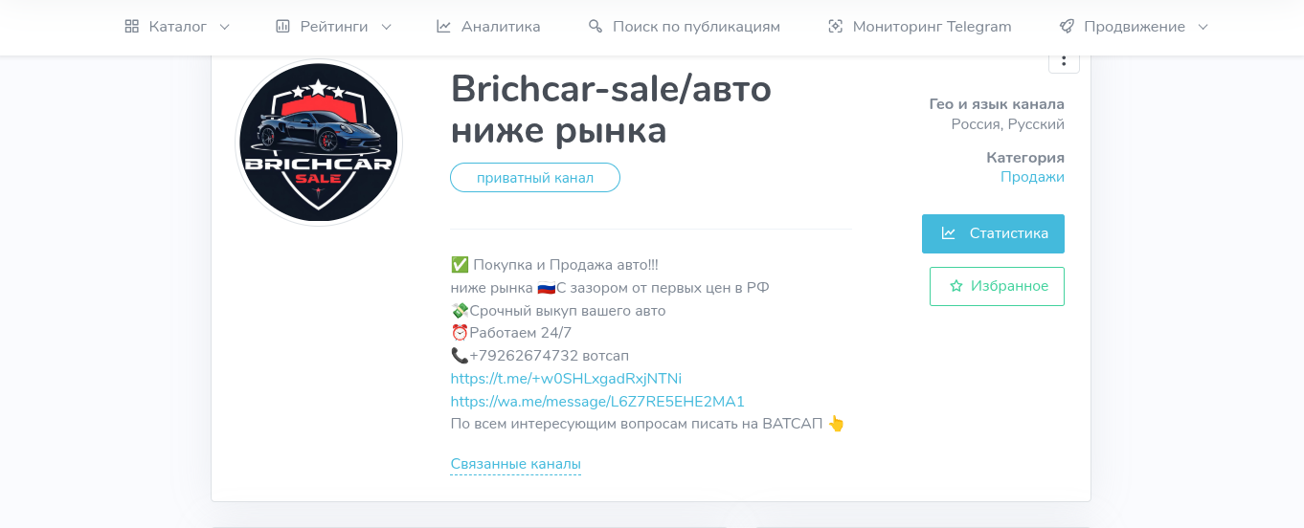The height and width of the screenshot is (528, 1304).
Task: Click the Мониторинг Telegram scan icon
Action: [x=835, y=27]
